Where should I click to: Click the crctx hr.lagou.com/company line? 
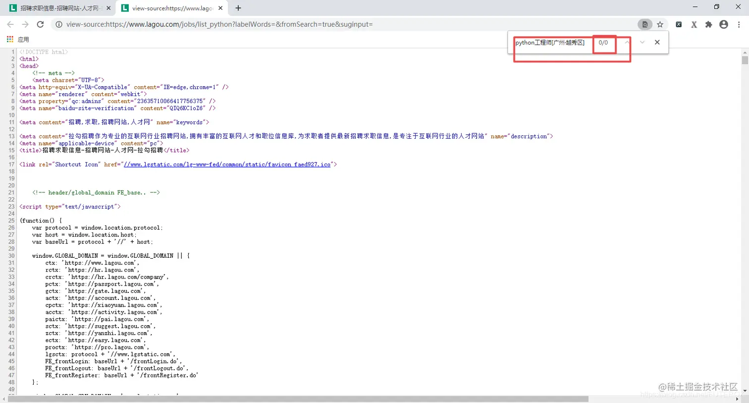107,277
